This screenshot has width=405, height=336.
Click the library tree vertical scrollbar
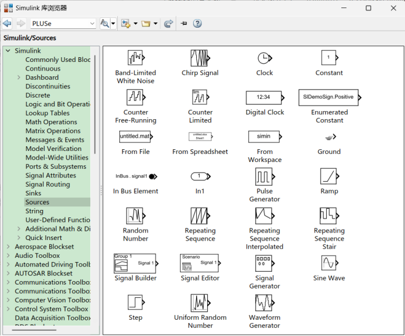95,105
